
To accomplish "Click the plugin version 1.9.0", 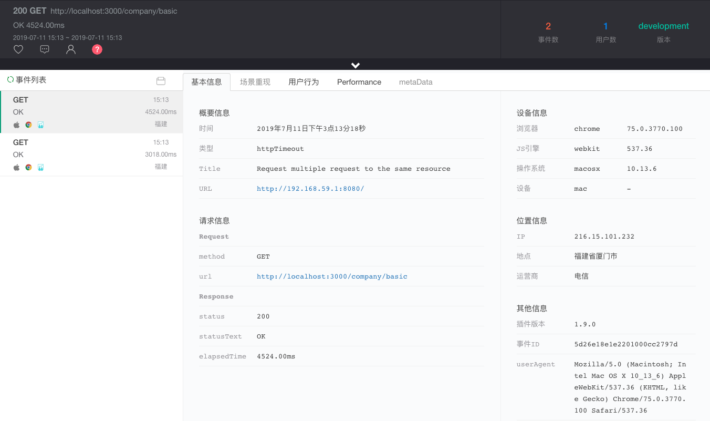I will pyautogui.click(x=585, y=324).
